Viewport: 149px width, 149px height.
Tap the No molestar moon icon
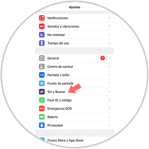(42, 35)
